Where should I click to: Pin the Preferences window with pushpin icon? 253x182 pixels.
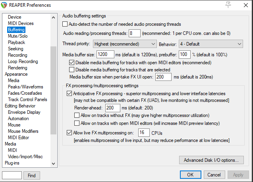228,5
